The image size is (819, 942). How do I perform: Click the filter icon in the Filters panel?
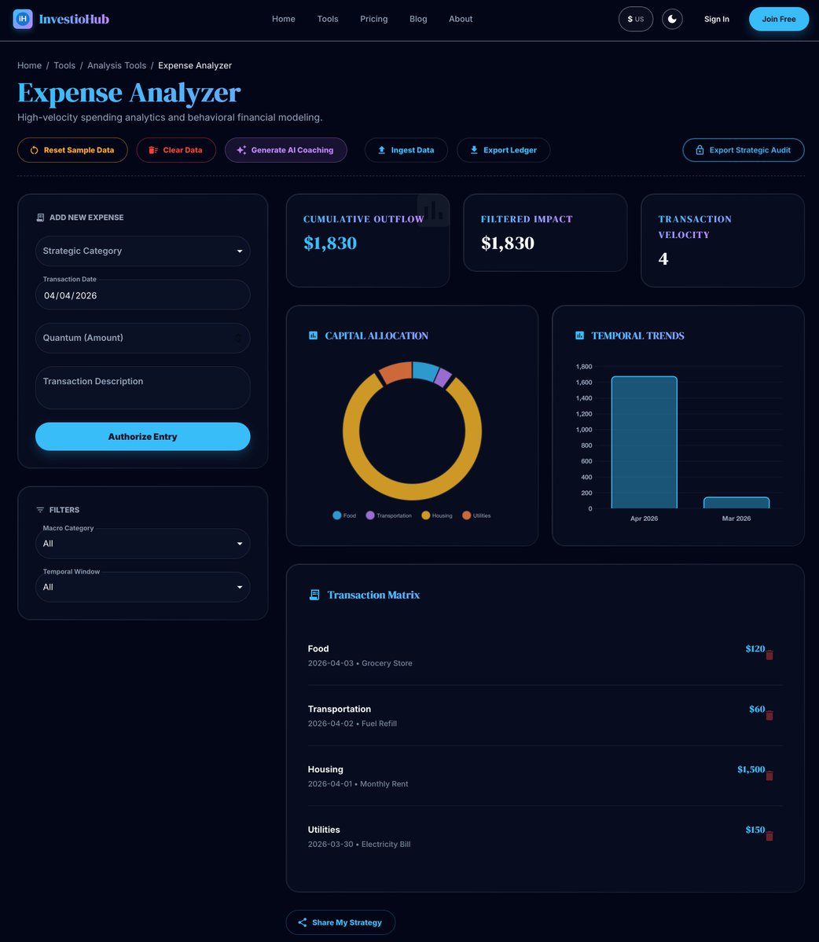pyautogui.click(x=39, y=509)
